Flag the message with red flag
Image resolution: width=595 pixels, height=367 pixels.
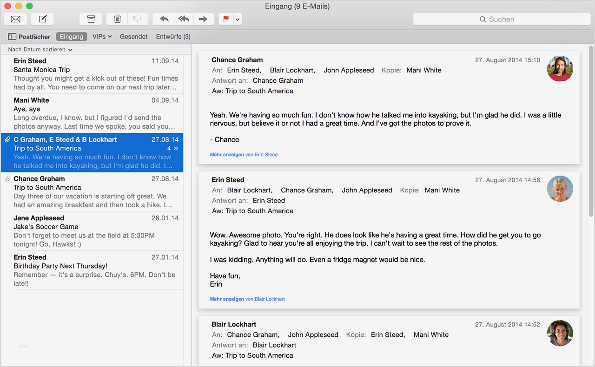tap(226, 19)
